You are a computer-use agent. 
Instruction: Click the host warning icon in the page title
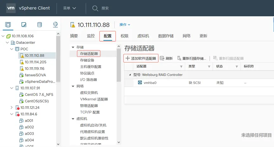[x=73, y=25]
